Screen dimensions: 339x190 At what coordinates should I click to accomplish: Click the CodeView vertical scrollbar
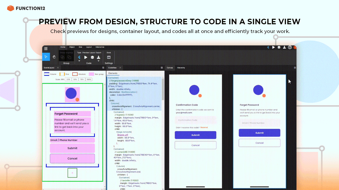[x=163, y=90]
